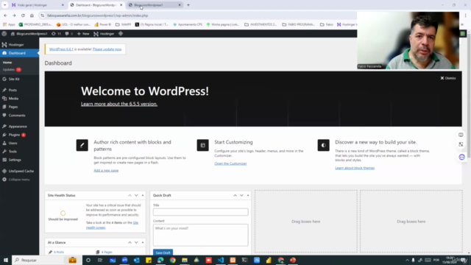Image resolution: width=471 pixels, height=265 pixels.
Task: Visit the site via BlogcursoWordpress1 admin bar link
Action: pyautogui.click(x=29, y=34)
